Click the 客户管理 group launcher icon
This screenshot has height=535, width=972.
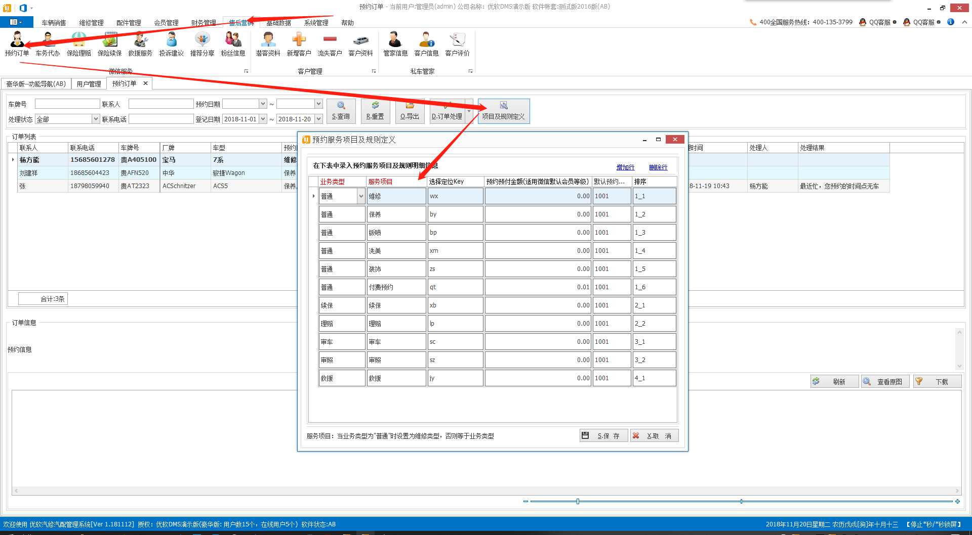coord(374,71)
